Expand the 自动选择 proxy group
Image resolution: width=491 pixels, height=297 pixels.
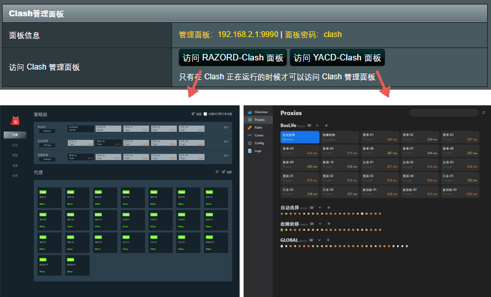click(320, 207)
